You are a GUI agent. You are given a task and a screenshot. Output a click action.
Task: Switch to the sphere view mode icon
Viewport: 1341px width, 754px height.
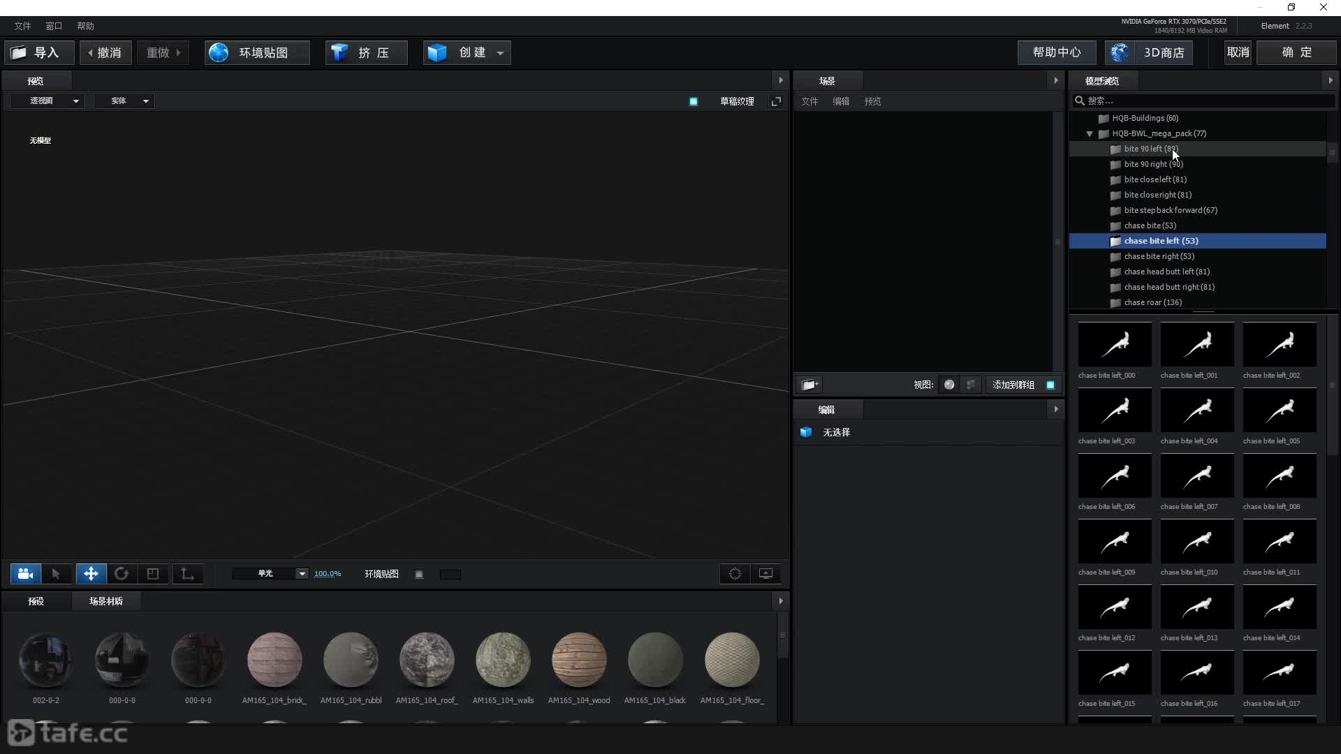pos(949,385)
